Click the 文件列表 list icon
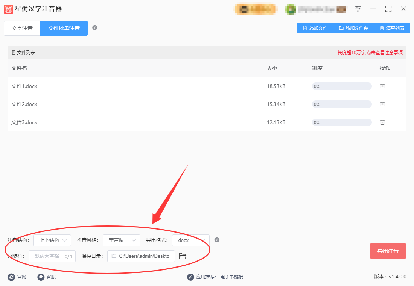The image size is (414, 286). point(14,53)
